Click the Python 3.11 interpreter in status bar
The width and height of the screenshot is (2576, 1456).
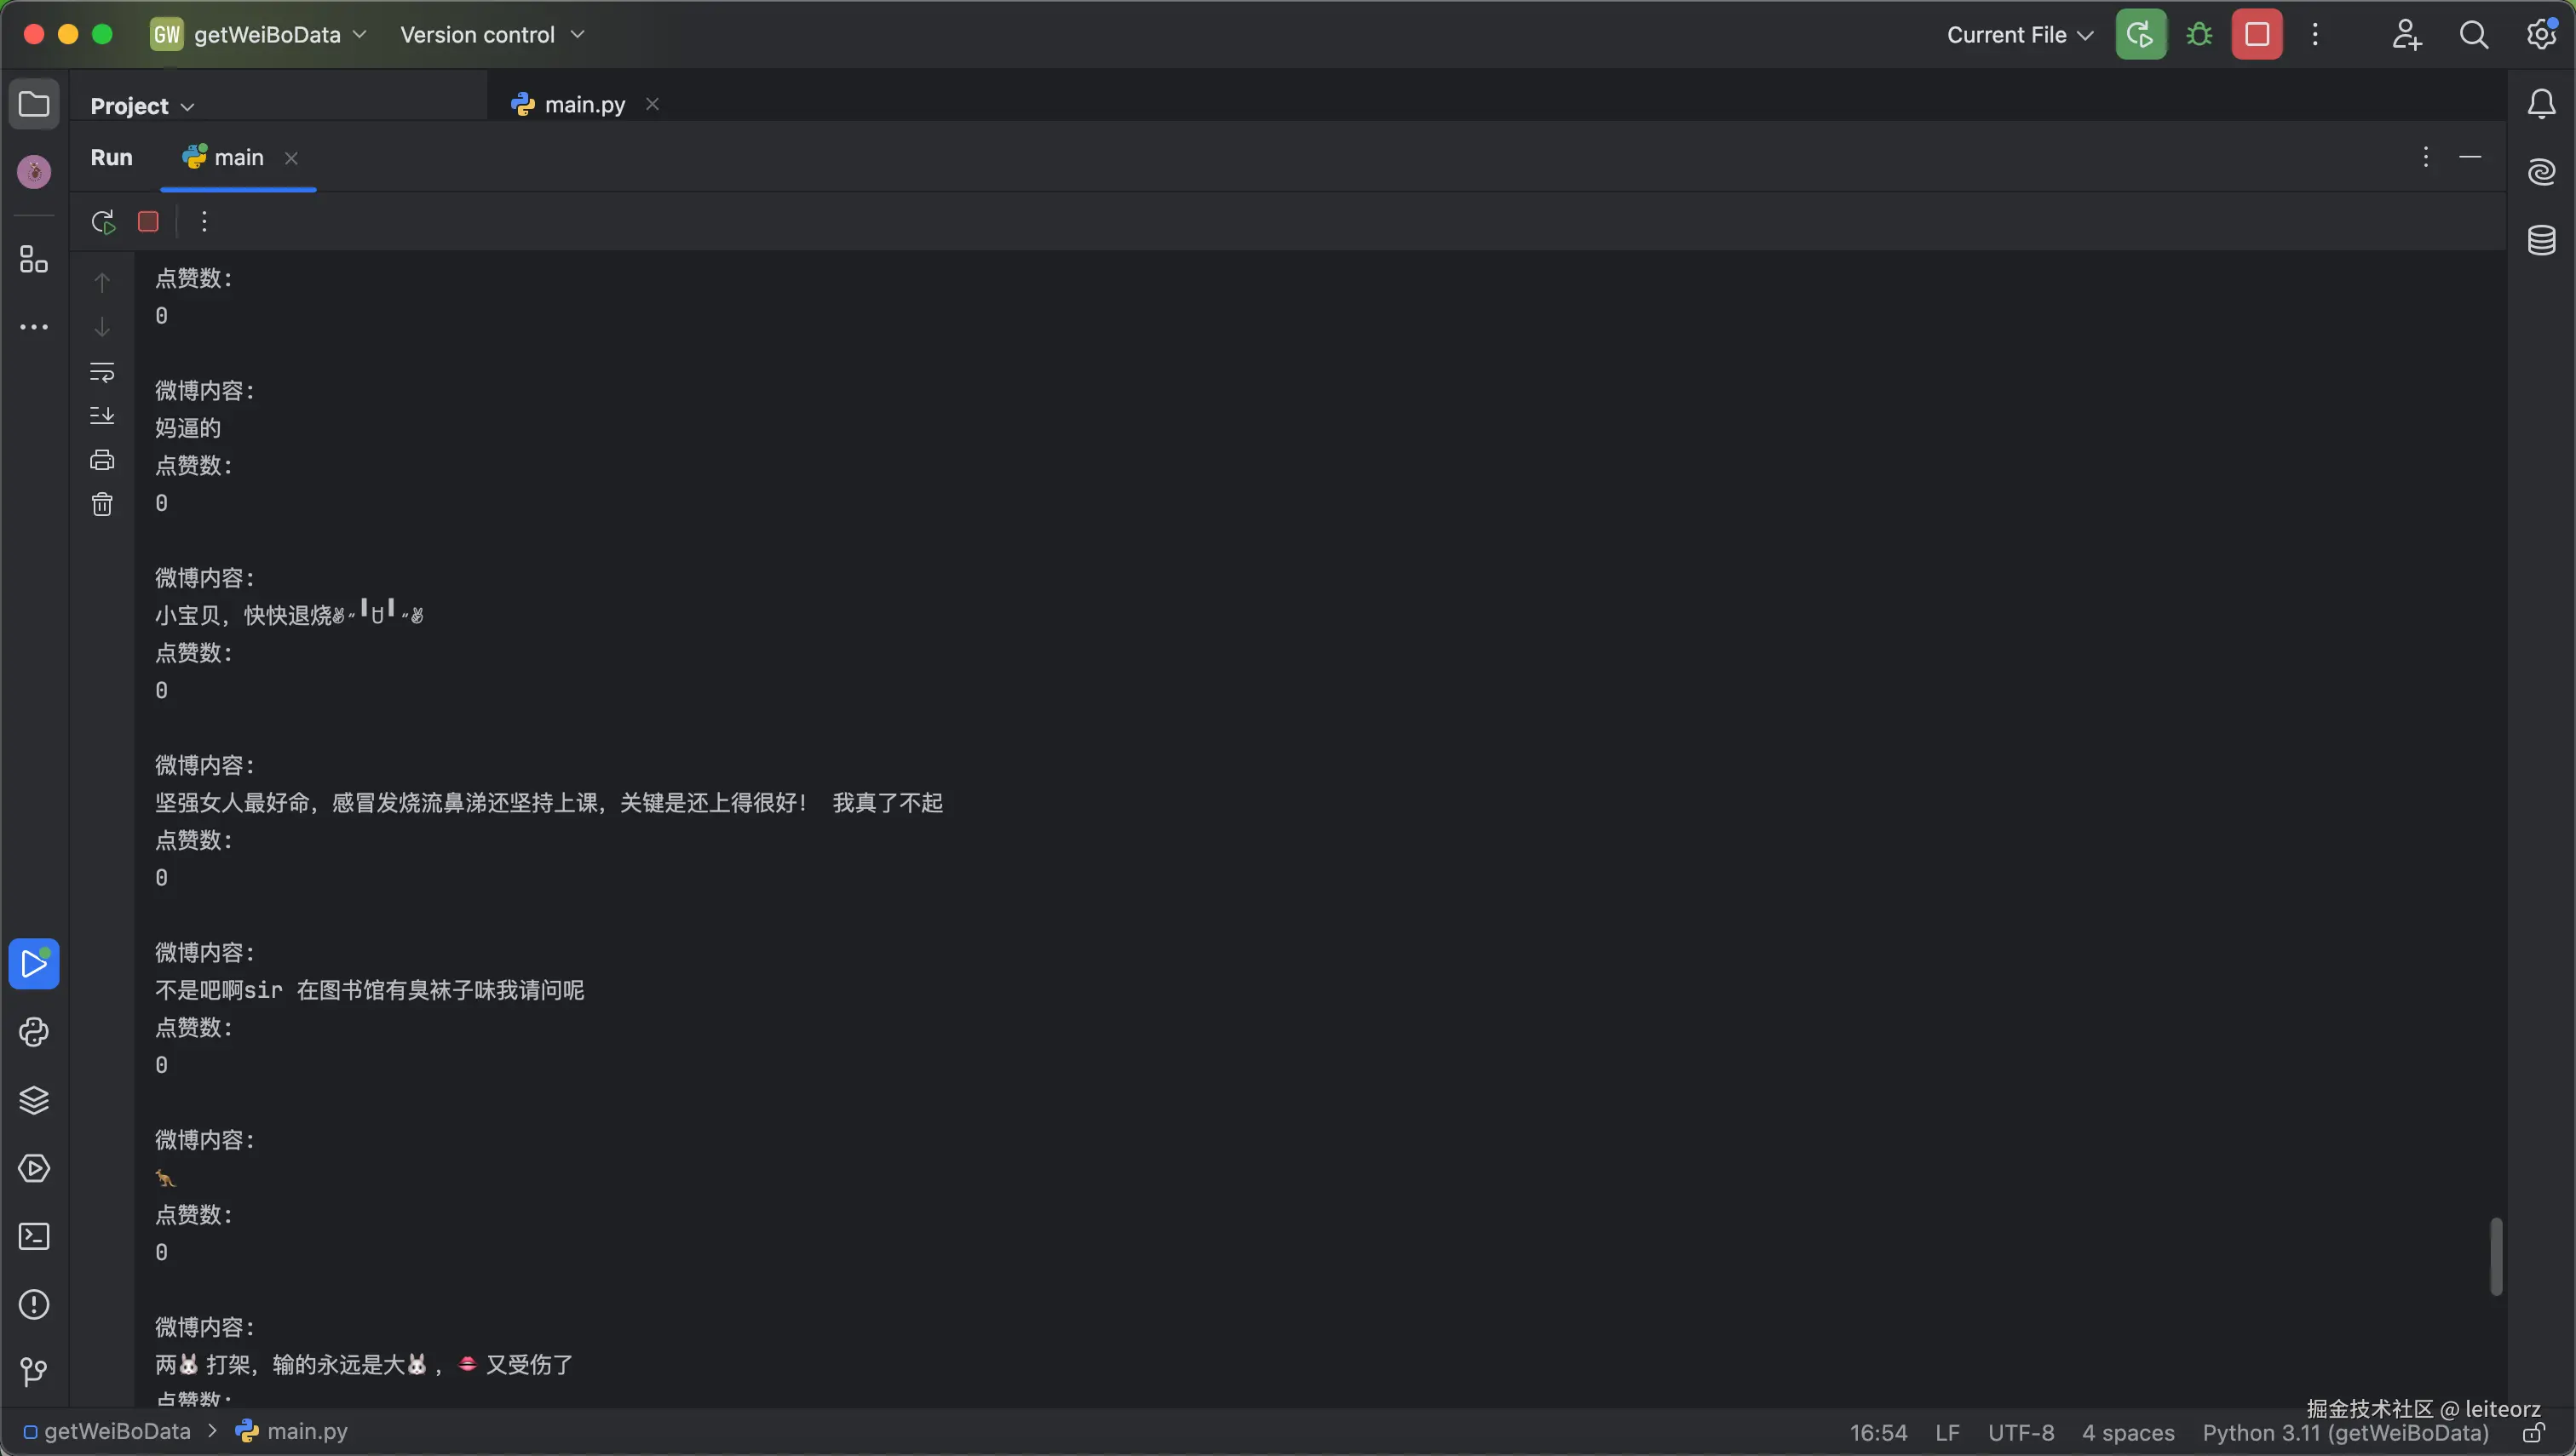(x=2344, y=1433)
